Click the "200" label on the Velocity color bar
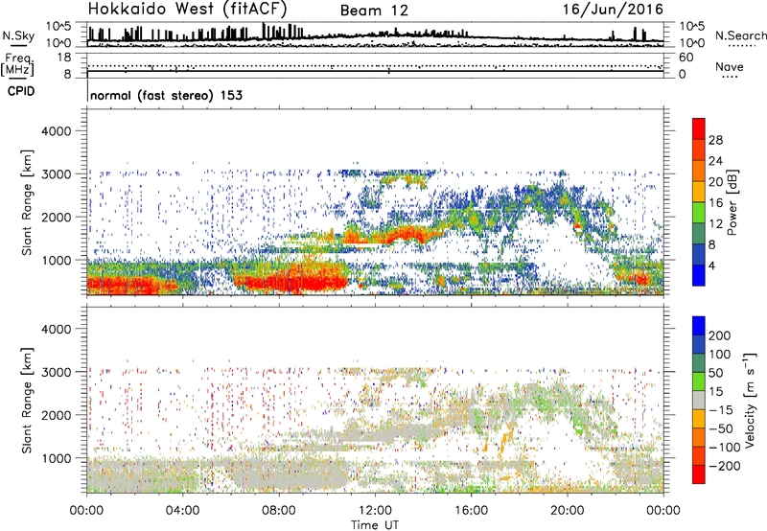This screenshot has width=767, height=531. pos(720,335)
